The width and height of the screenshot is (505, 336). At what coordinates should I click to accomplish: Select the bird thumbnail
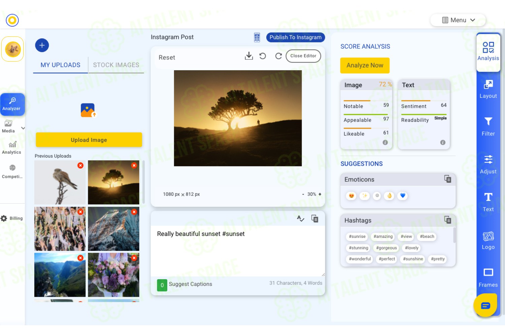(60, 182)
